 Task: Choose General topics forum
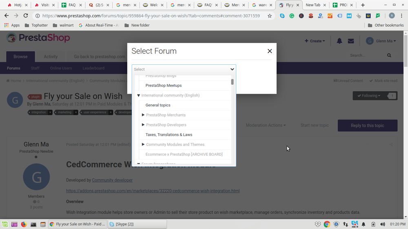click(157, 105)
